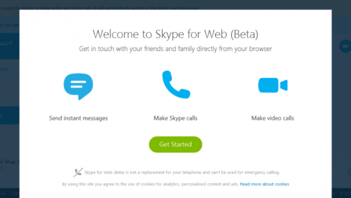Click the Make Skype calls label

(x=175, y=118)
